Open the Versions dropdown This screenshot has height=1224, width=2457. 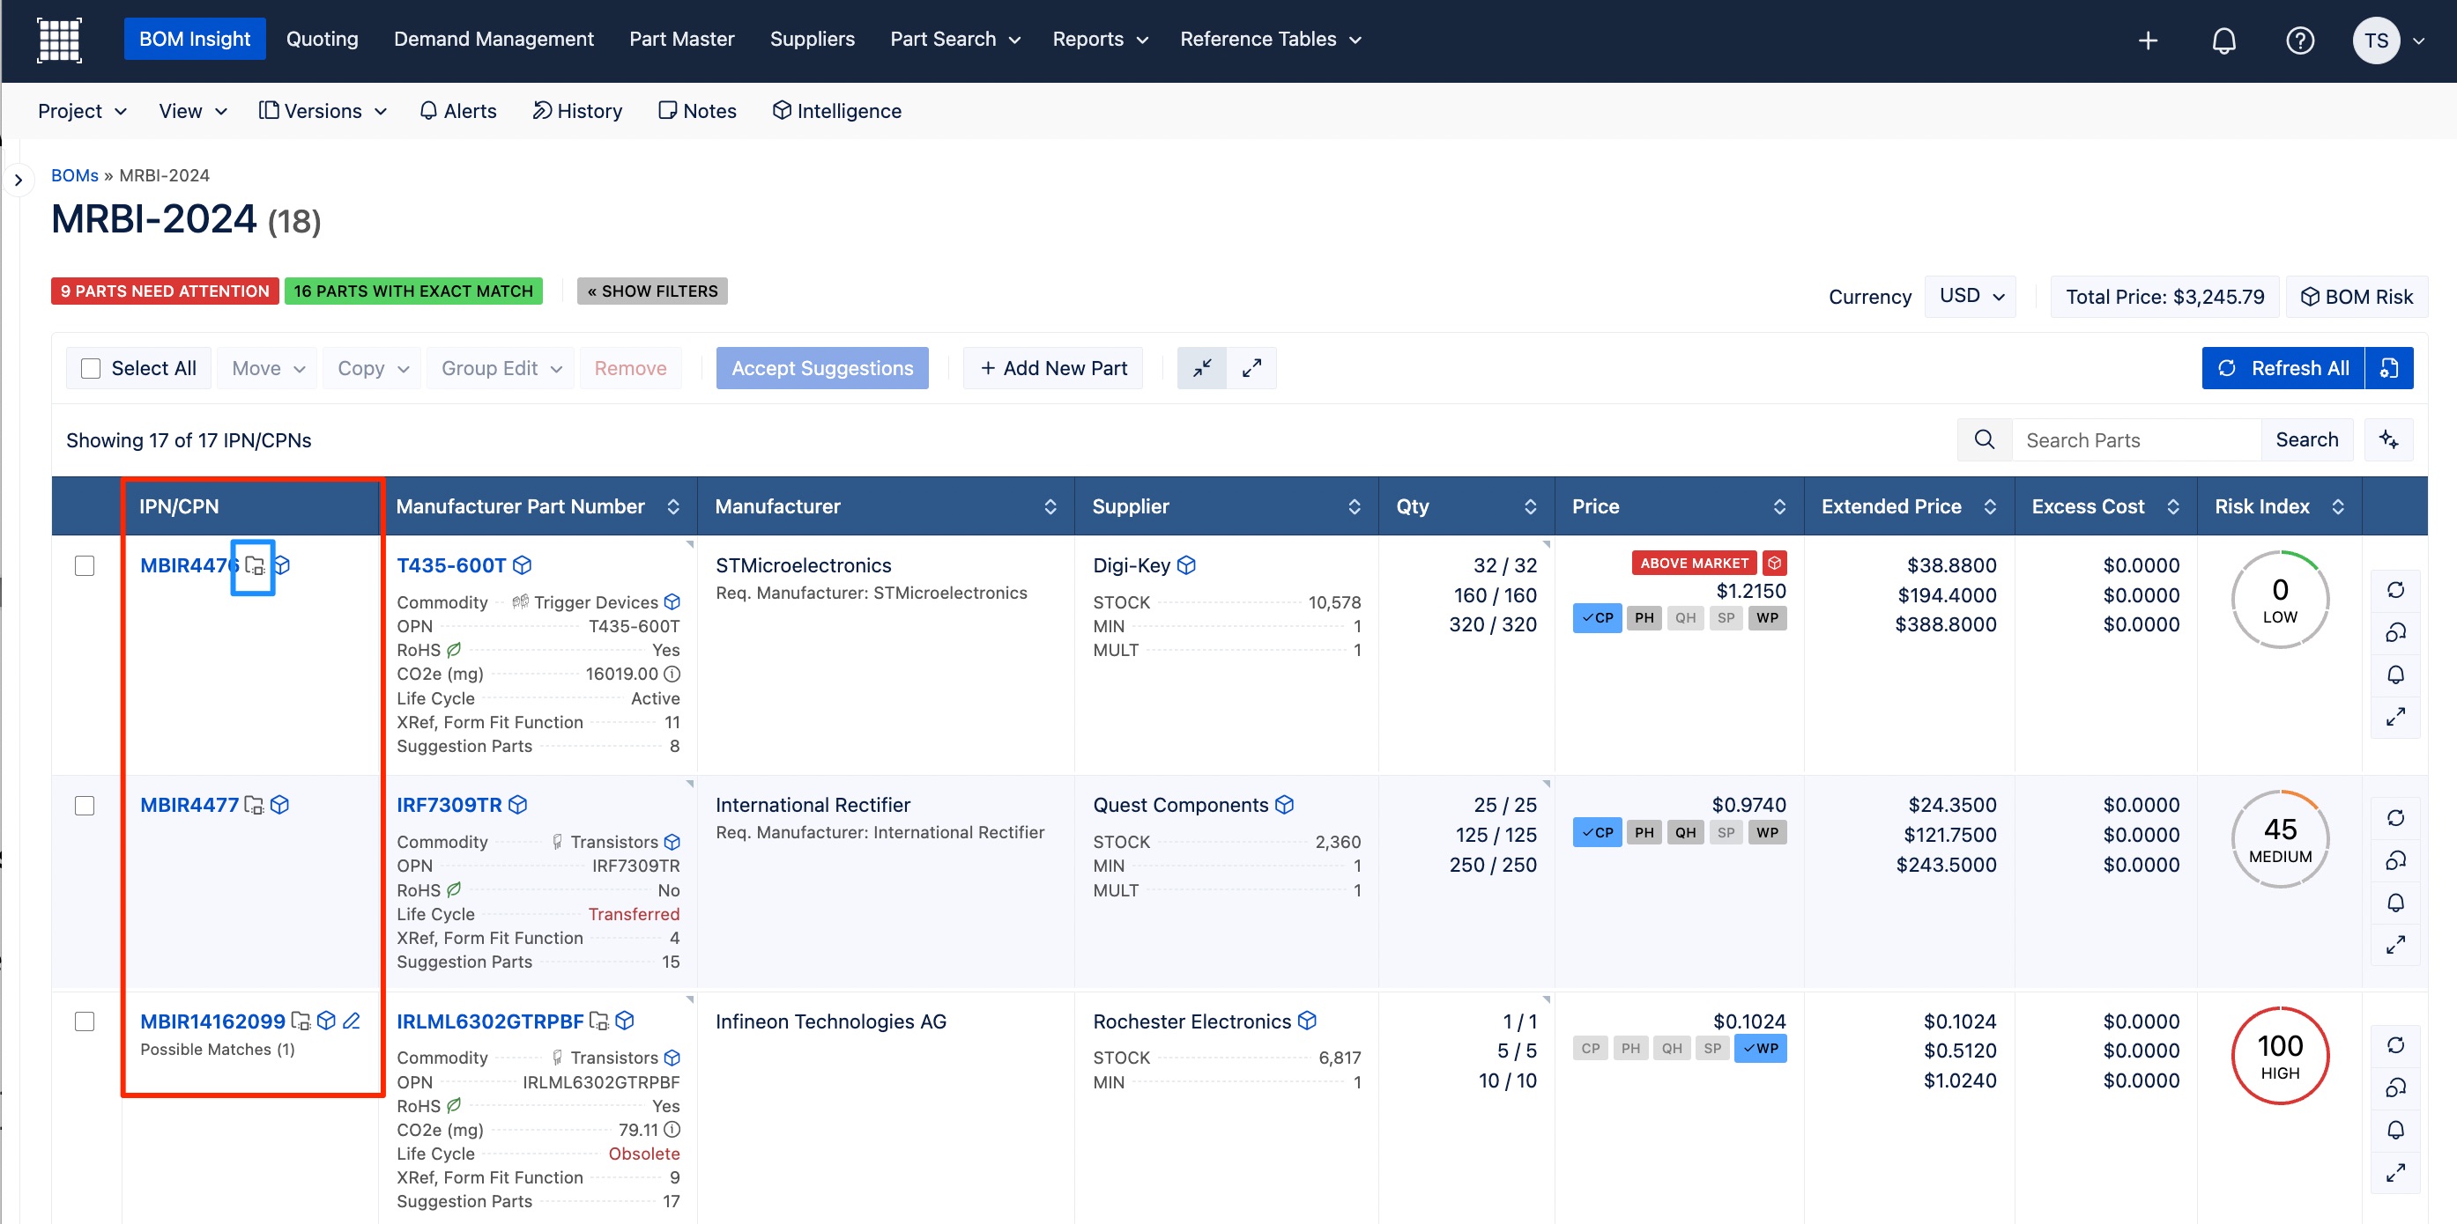(323, 111)
